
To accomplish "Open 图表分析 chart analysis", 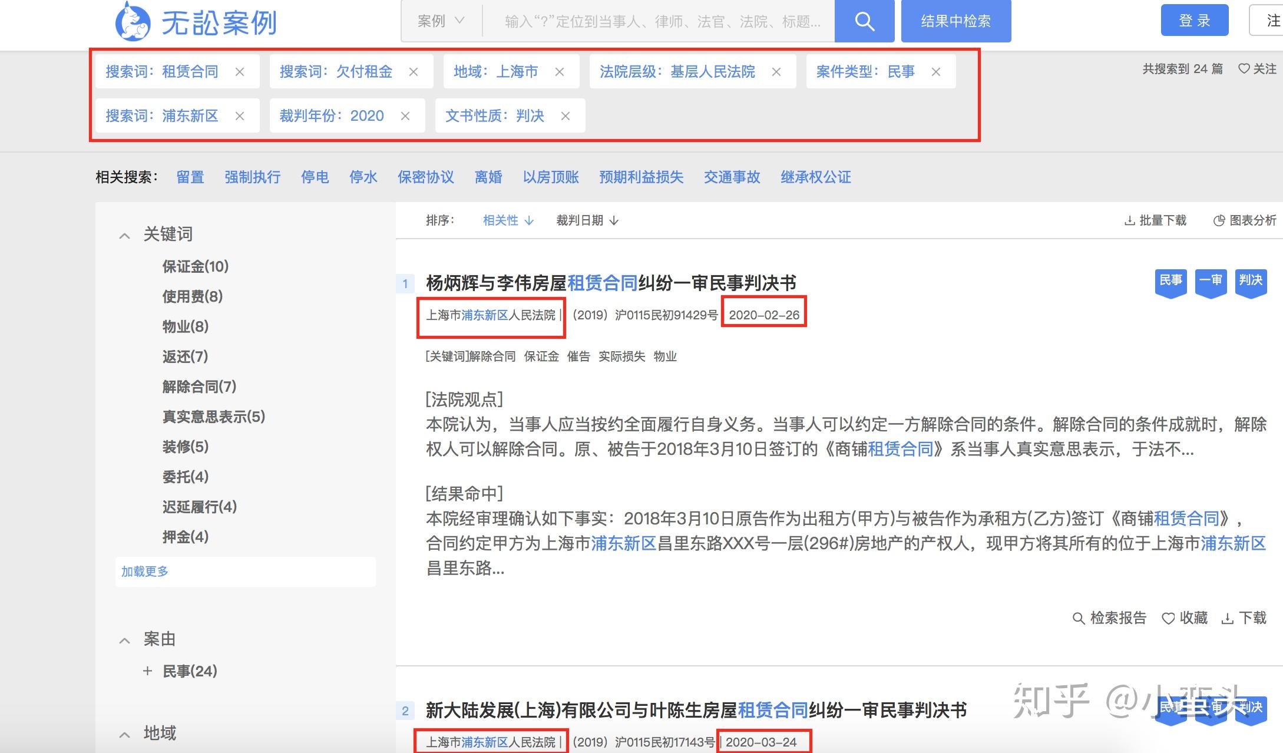I will [x=1245, y=220].
